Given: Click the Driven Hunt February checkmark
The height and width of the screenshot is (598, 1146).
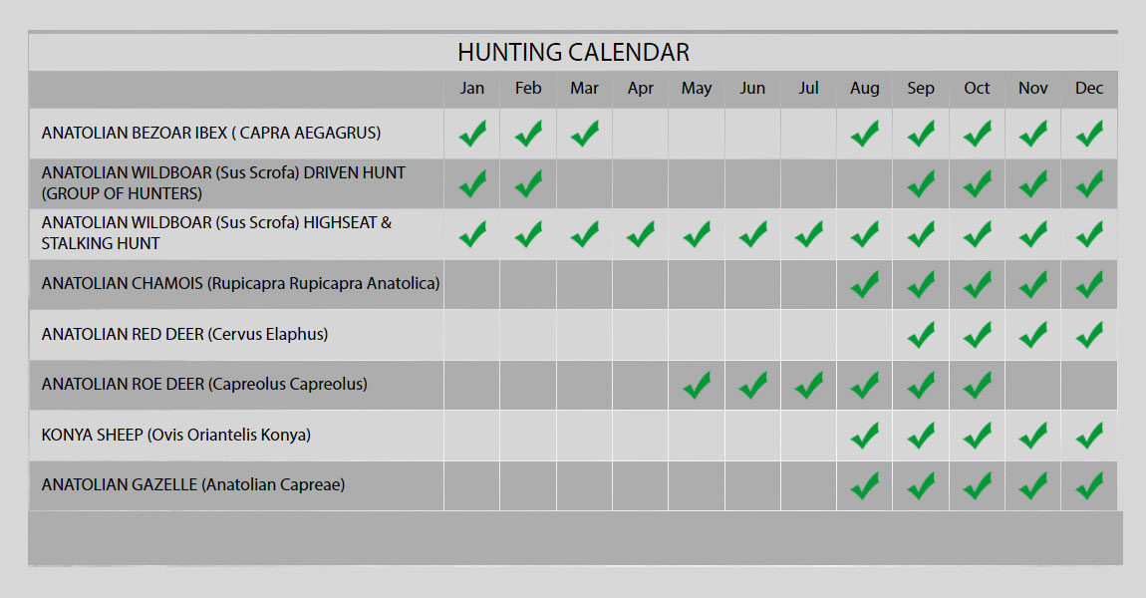Looking at the screenshot, I should pyautogui.click(x=528, y=183).
